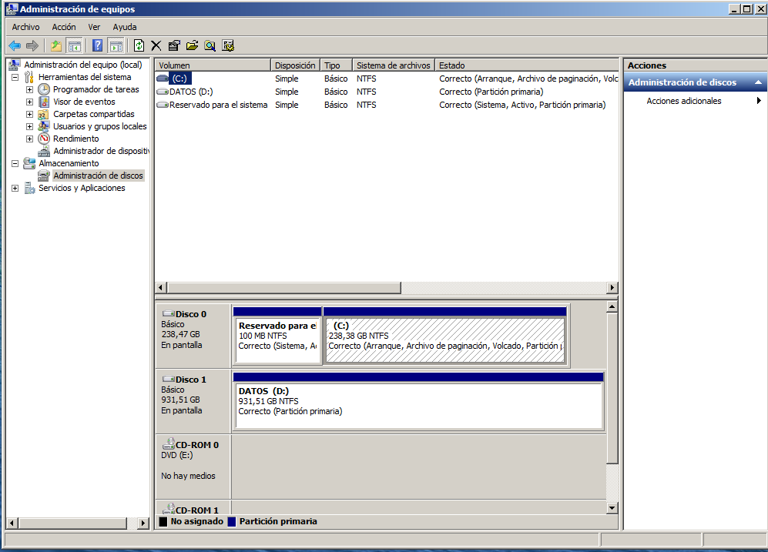
Task: Expand Servicios y Aplicaciones tree node
Action: click(15, 188)
